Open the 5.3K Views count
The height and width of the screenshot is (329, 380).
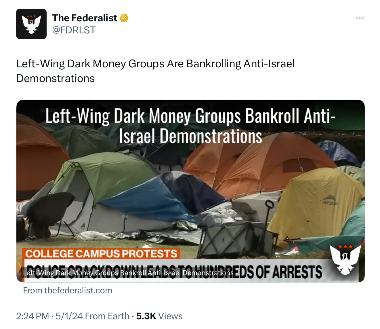coord(159,316)
